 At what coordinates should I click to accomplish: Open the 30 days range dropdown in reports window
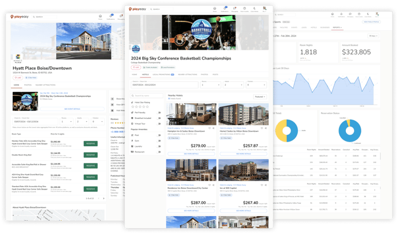[x=373, y=36]
